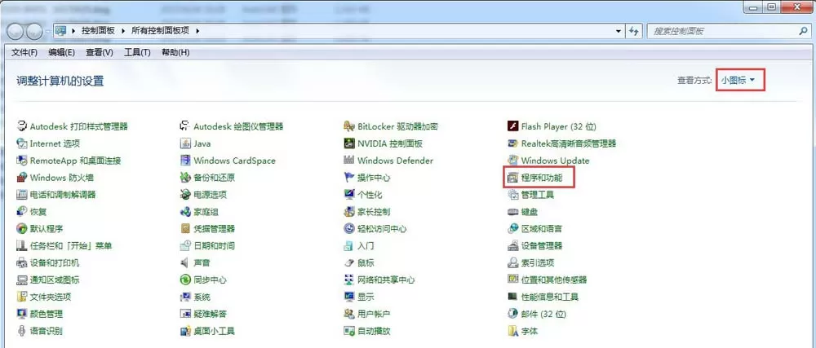
Task: Click the 轻松访问中心 icon
Action: tap(348, 228)
